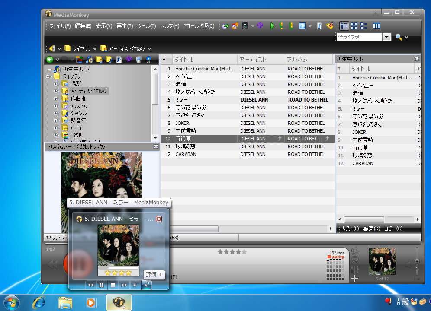Screen dimensions: 431x311
Task: Expand the 場所 tree node
Action: coord(55,84)
